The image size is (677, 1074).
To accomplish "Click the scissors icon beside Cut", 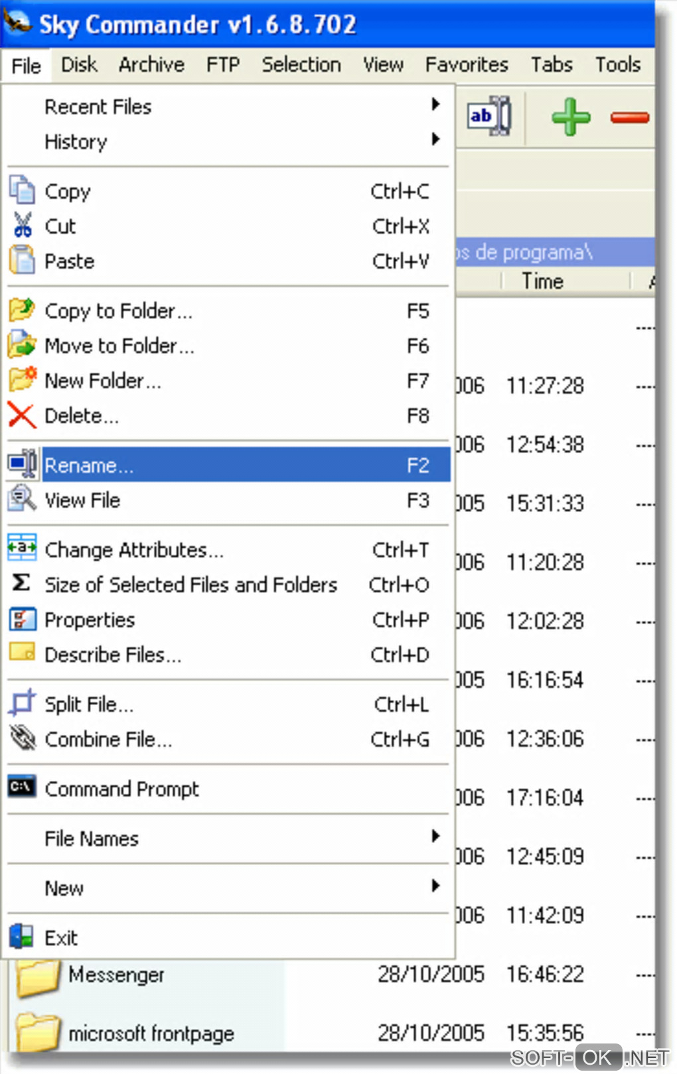I will click(x=23, y=226).
